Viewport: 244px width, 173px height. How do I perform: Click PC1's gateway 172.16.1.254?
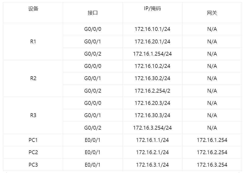(212, 140)
